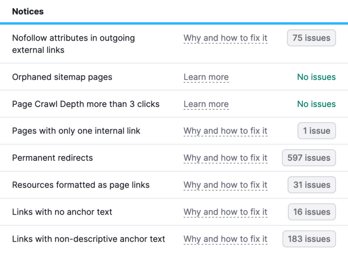Open 'Why and how to fix it' for Permanent redirects
This screenshot has width=348, height=253.
pos(225,158)
